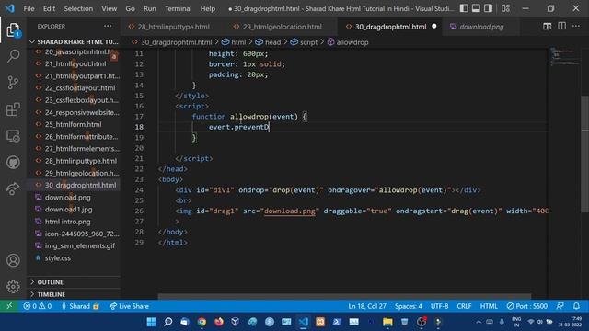Image resolution: width=589 pixels, height=331 pixels.
Task: Open Remote Explorer view
Action: [13, 136]
